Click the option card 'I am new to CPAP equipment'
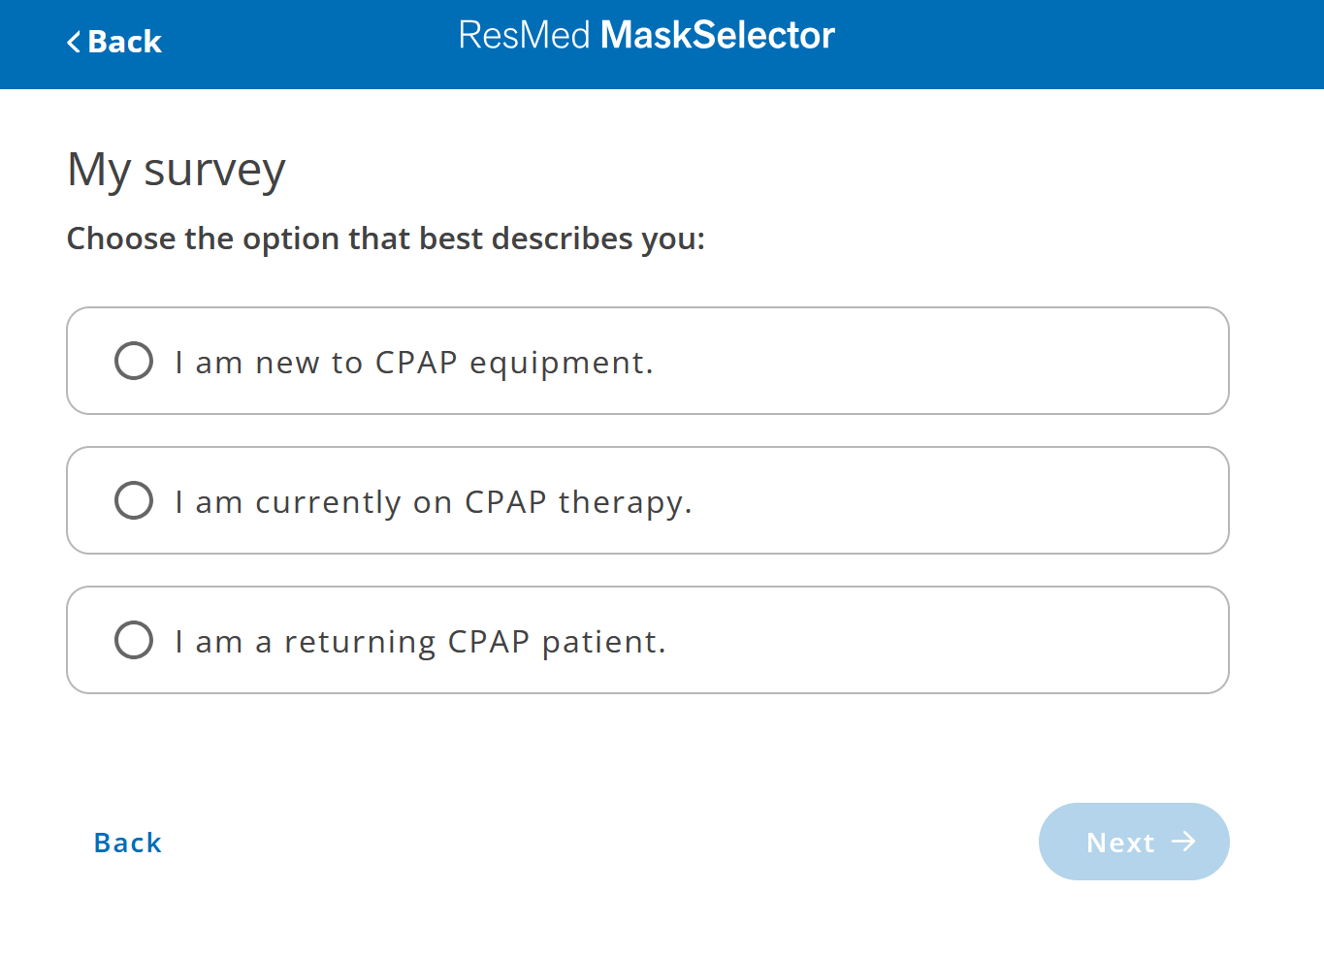Image resolution: width=1324 pixels, height=955 pixels. pyautogui.click(x=647, y=360)
